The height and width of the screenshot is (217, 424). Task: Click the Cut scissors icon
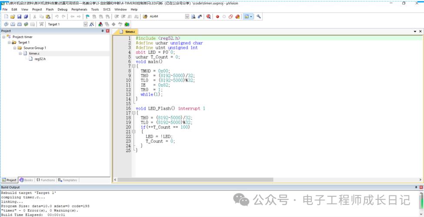tap(35, 16)
